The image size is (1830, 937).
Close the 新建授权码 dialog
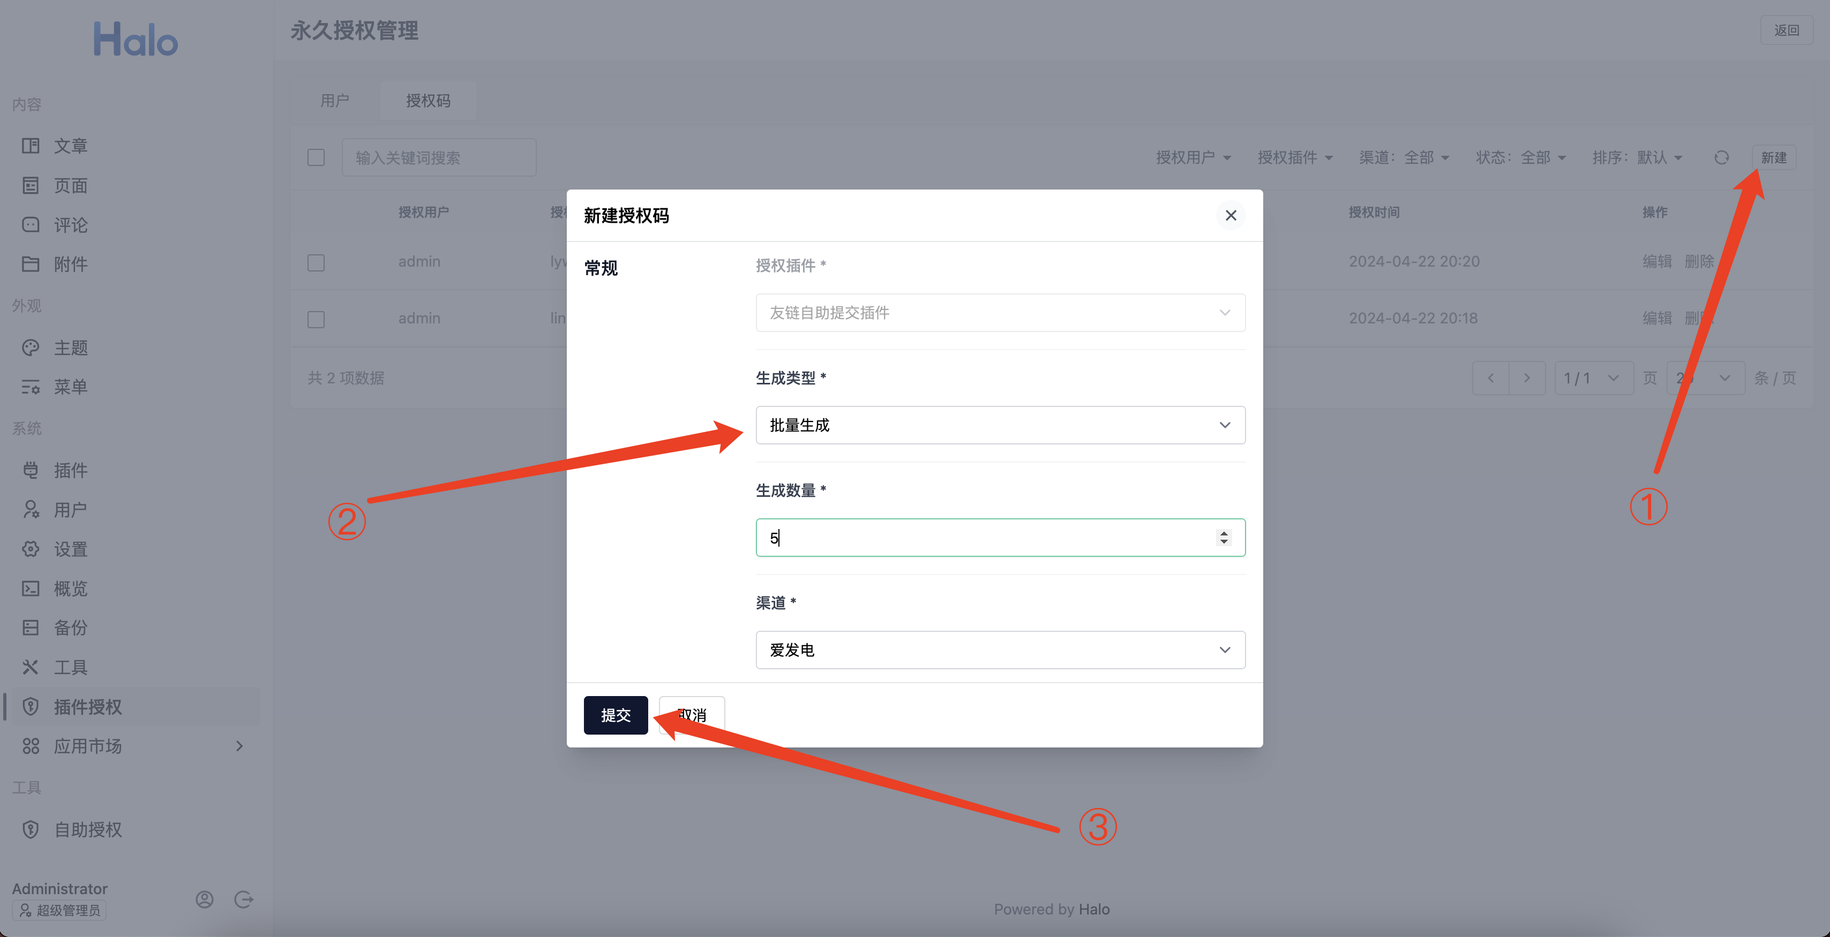[1231, 215]
